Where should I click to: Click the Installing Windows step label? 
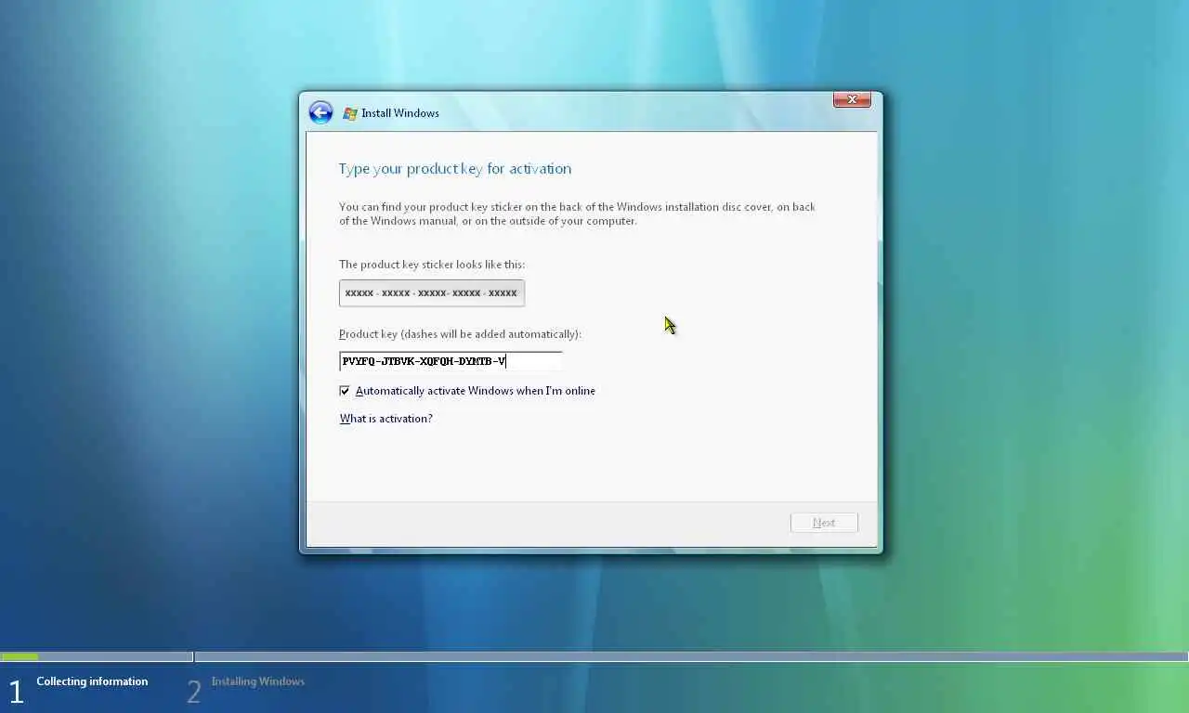pyautogui.click(x=257, y=681)
